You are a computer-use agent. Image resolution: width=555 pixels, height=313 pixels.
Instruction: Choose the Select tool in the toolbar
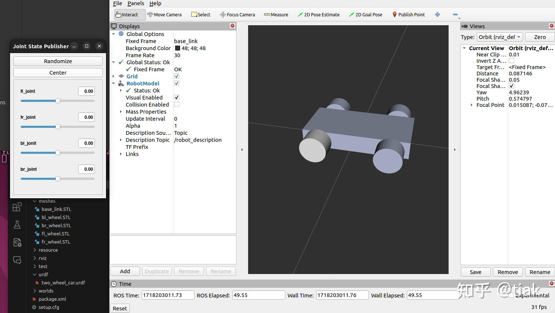[200, 14]
